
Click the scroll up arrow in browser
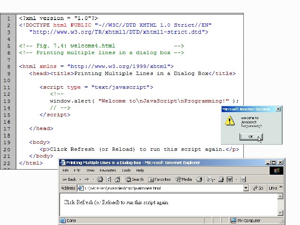point(280,196)
